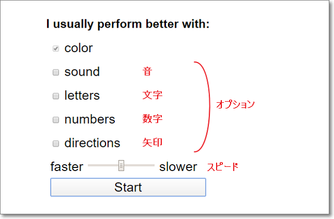The height and width of the screenshot is (219, 334).
Task: Click the red 矢印 annotation beside directions
Action: coord(152,142)
